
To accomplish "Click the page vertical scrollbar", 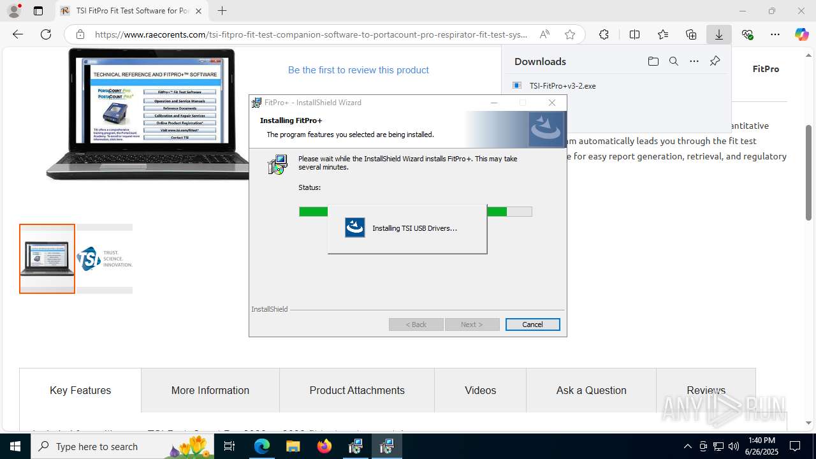I will 809,172.
